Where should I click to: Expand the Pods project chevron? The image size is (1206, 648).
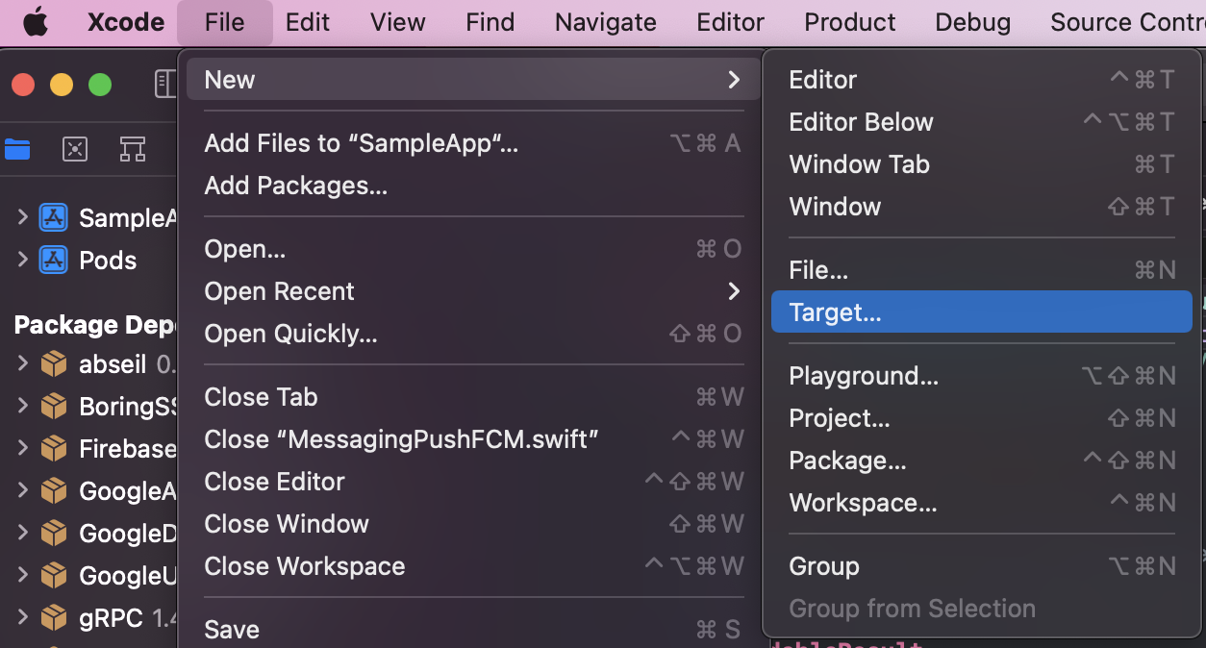coord(22,260)
